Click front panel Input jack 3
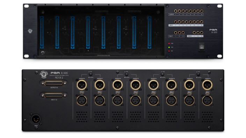 pos(183,22)
